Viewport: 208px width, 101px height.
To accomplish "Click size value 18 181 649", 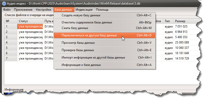I will pyautogui.click(x=182, y=53).
